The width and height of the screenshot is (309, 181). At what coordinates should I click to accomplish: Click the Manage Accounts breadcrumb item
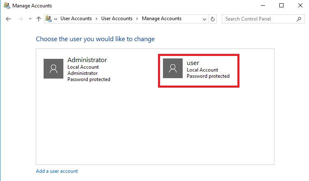click(x=161, y=19)
